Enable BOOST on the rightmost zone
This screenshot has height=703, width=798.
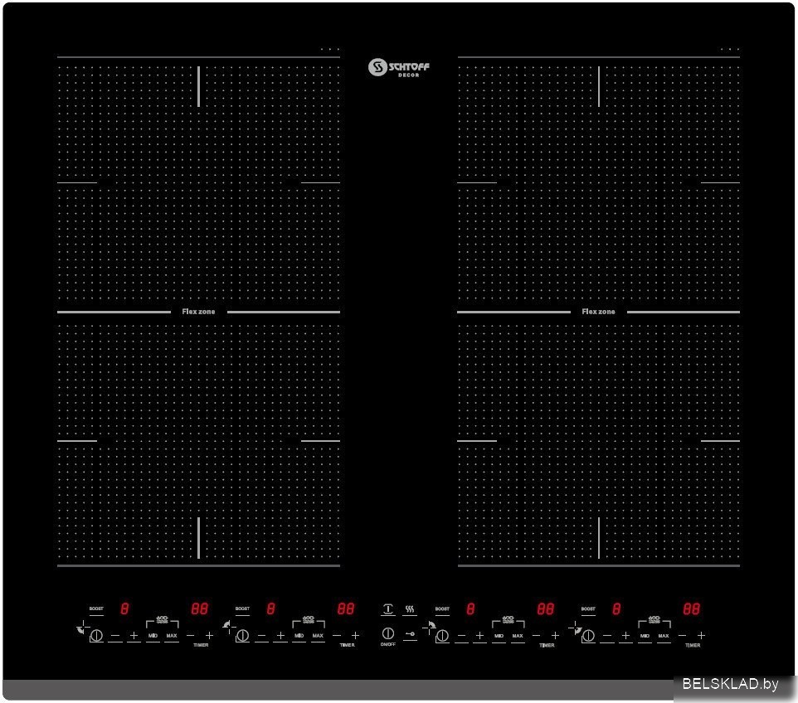[588, 610]
